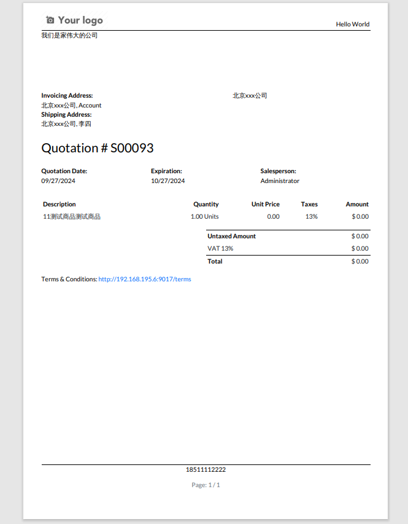Viewport: 408px width, 524px height.
Task: Click the Total value '$ 0.00'
Action: 360,261
